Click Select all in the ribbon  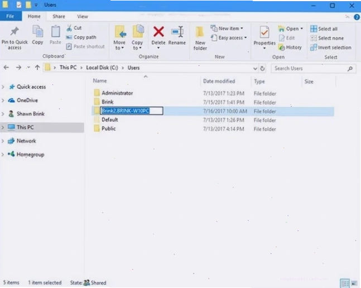coord(324,29)
